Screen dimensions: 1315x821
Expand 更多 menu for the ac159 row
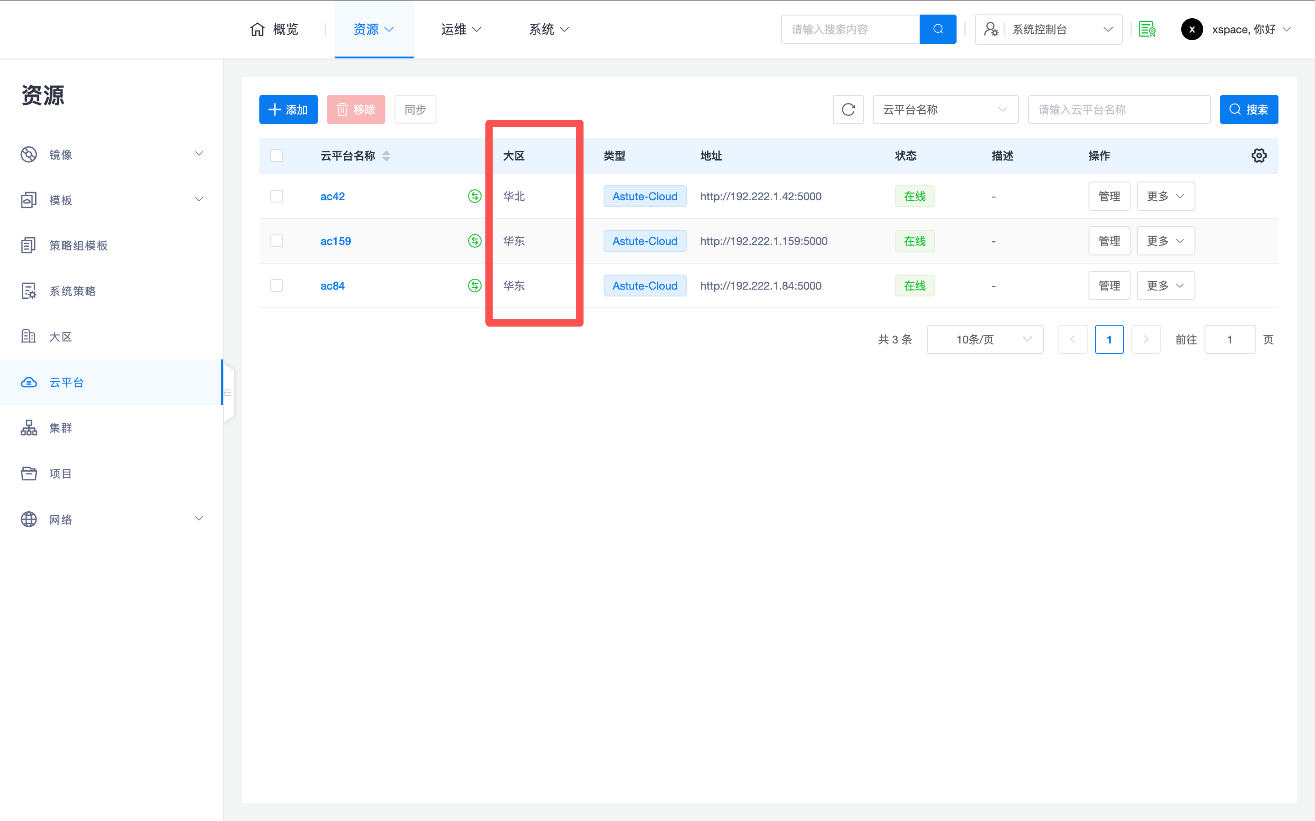(x=1165, y=241)
